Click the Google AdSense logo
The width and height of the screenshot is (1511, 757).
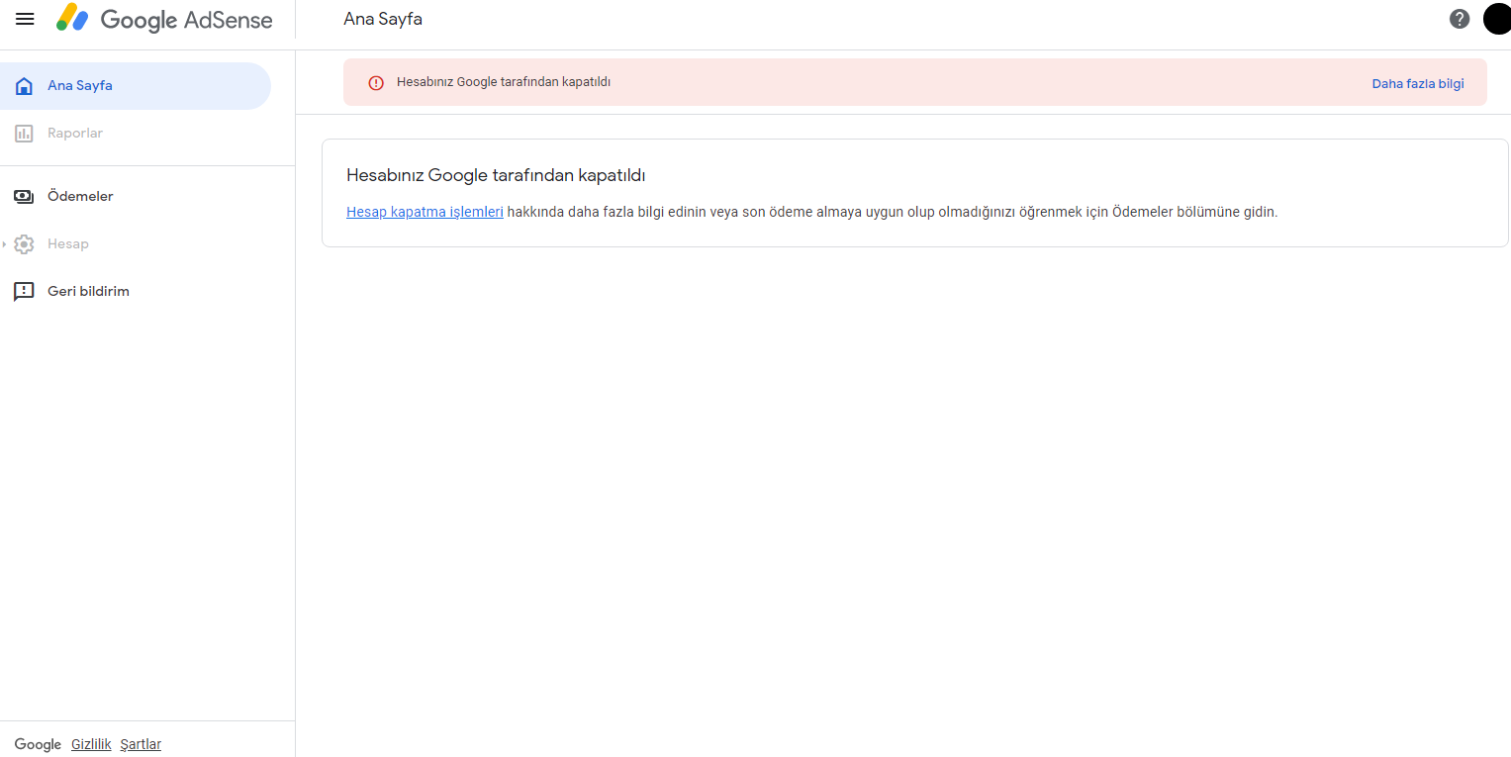(x=164, y=19)
